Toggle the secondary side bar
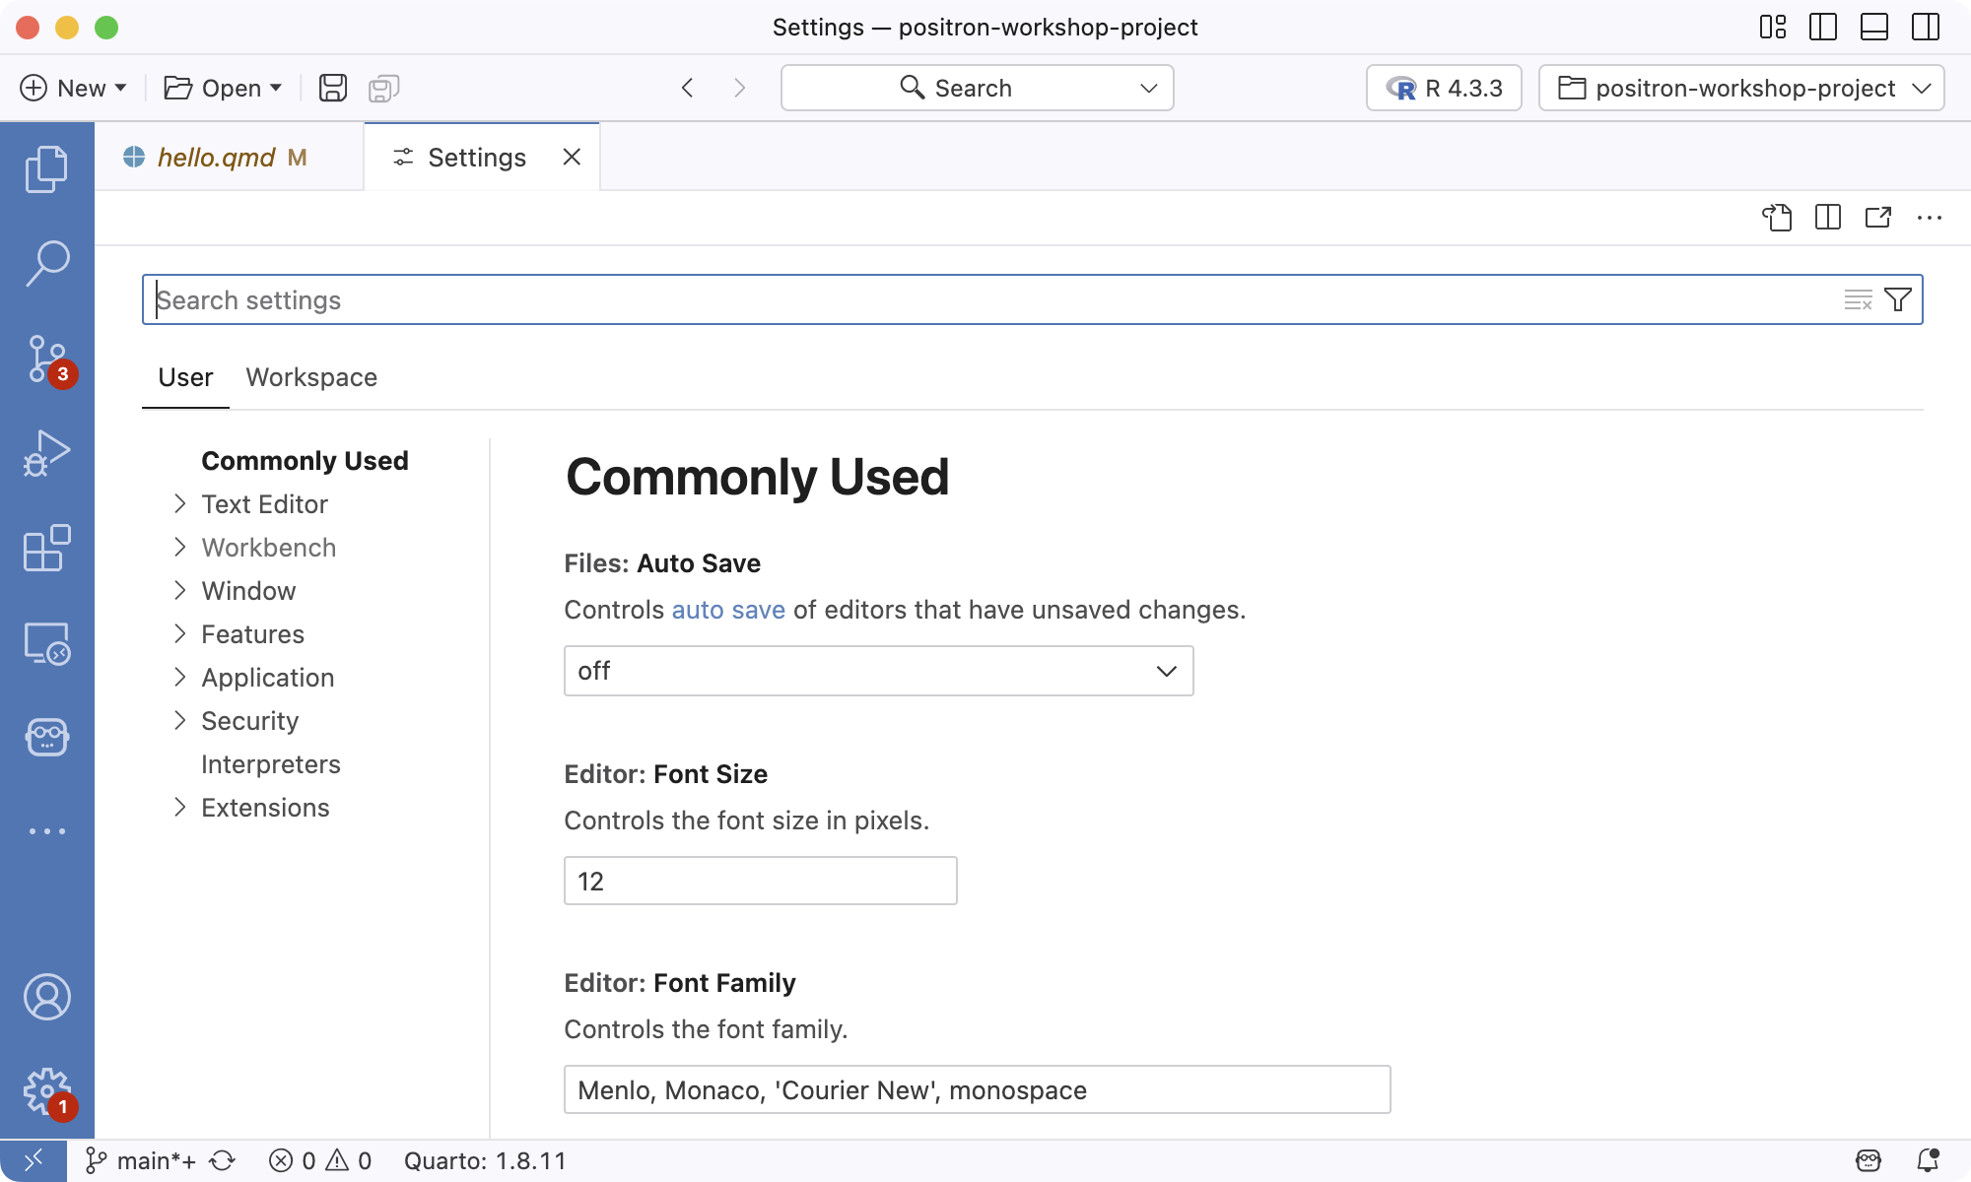The height and width of the screenshot is (1182, 1971). [1926, 27]
